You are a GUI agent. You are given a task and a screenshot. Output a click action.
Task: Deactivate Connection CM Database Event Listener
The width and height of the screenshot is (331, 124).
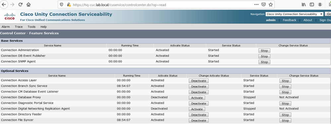(x=198, y=92)
